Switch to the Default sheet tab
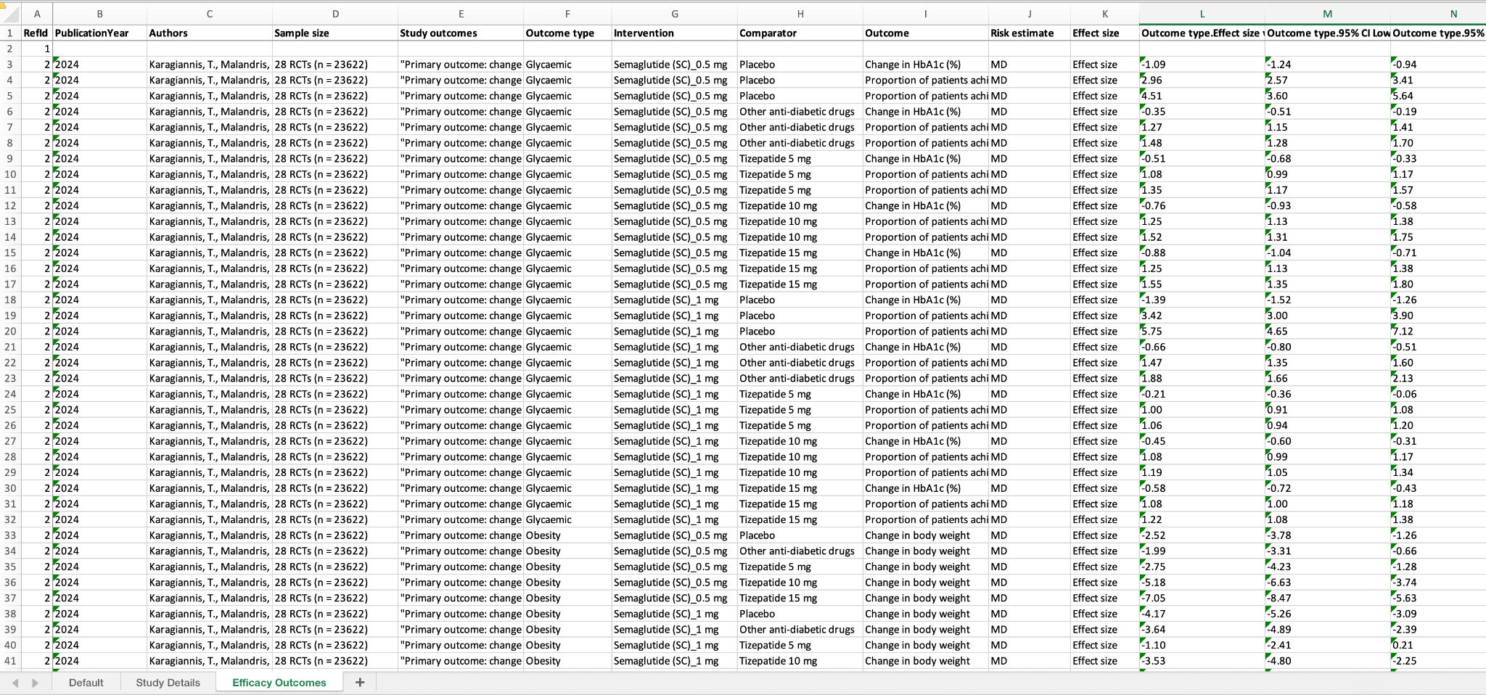Viewport: 1486px width, 695px height. tap(86, 683)
